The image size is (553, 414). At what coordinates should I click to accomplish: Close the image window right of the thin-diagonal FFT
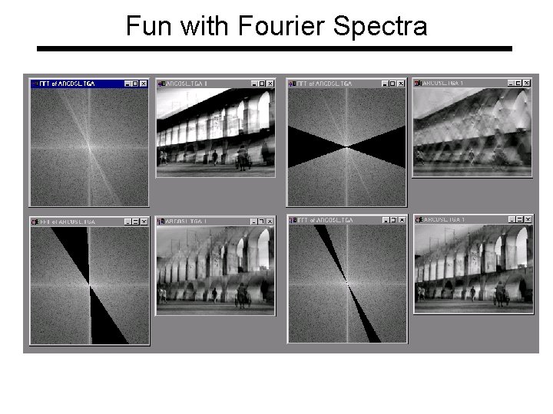(528, 220)
